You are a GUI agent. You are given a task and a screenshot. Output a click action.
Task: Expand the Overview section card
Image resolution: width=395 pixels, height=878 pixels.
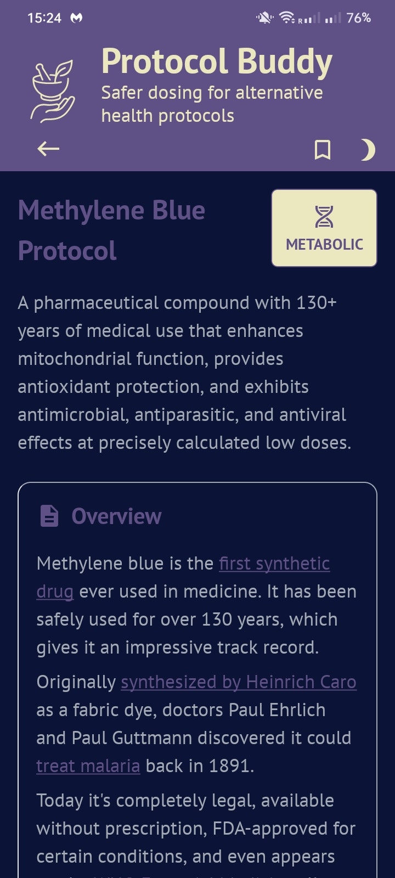coord(198,516)
